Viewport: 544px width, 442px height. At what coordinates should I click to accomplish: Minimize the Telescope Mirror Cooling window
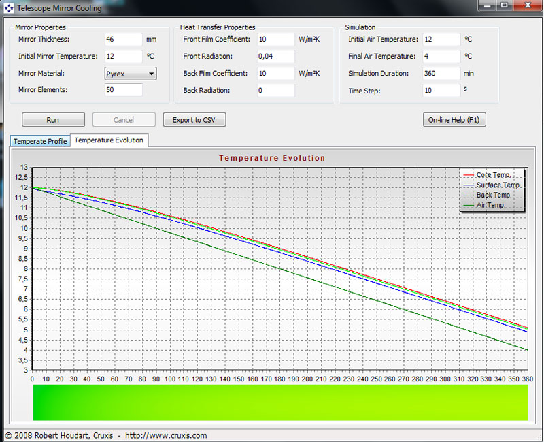click(x=488, y=6)
